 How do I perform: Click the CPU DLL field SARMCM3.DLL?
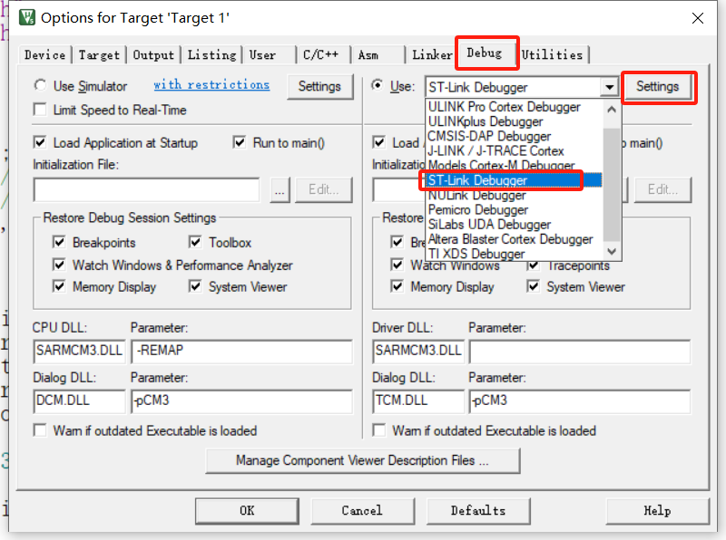click(x=79, y=351)
